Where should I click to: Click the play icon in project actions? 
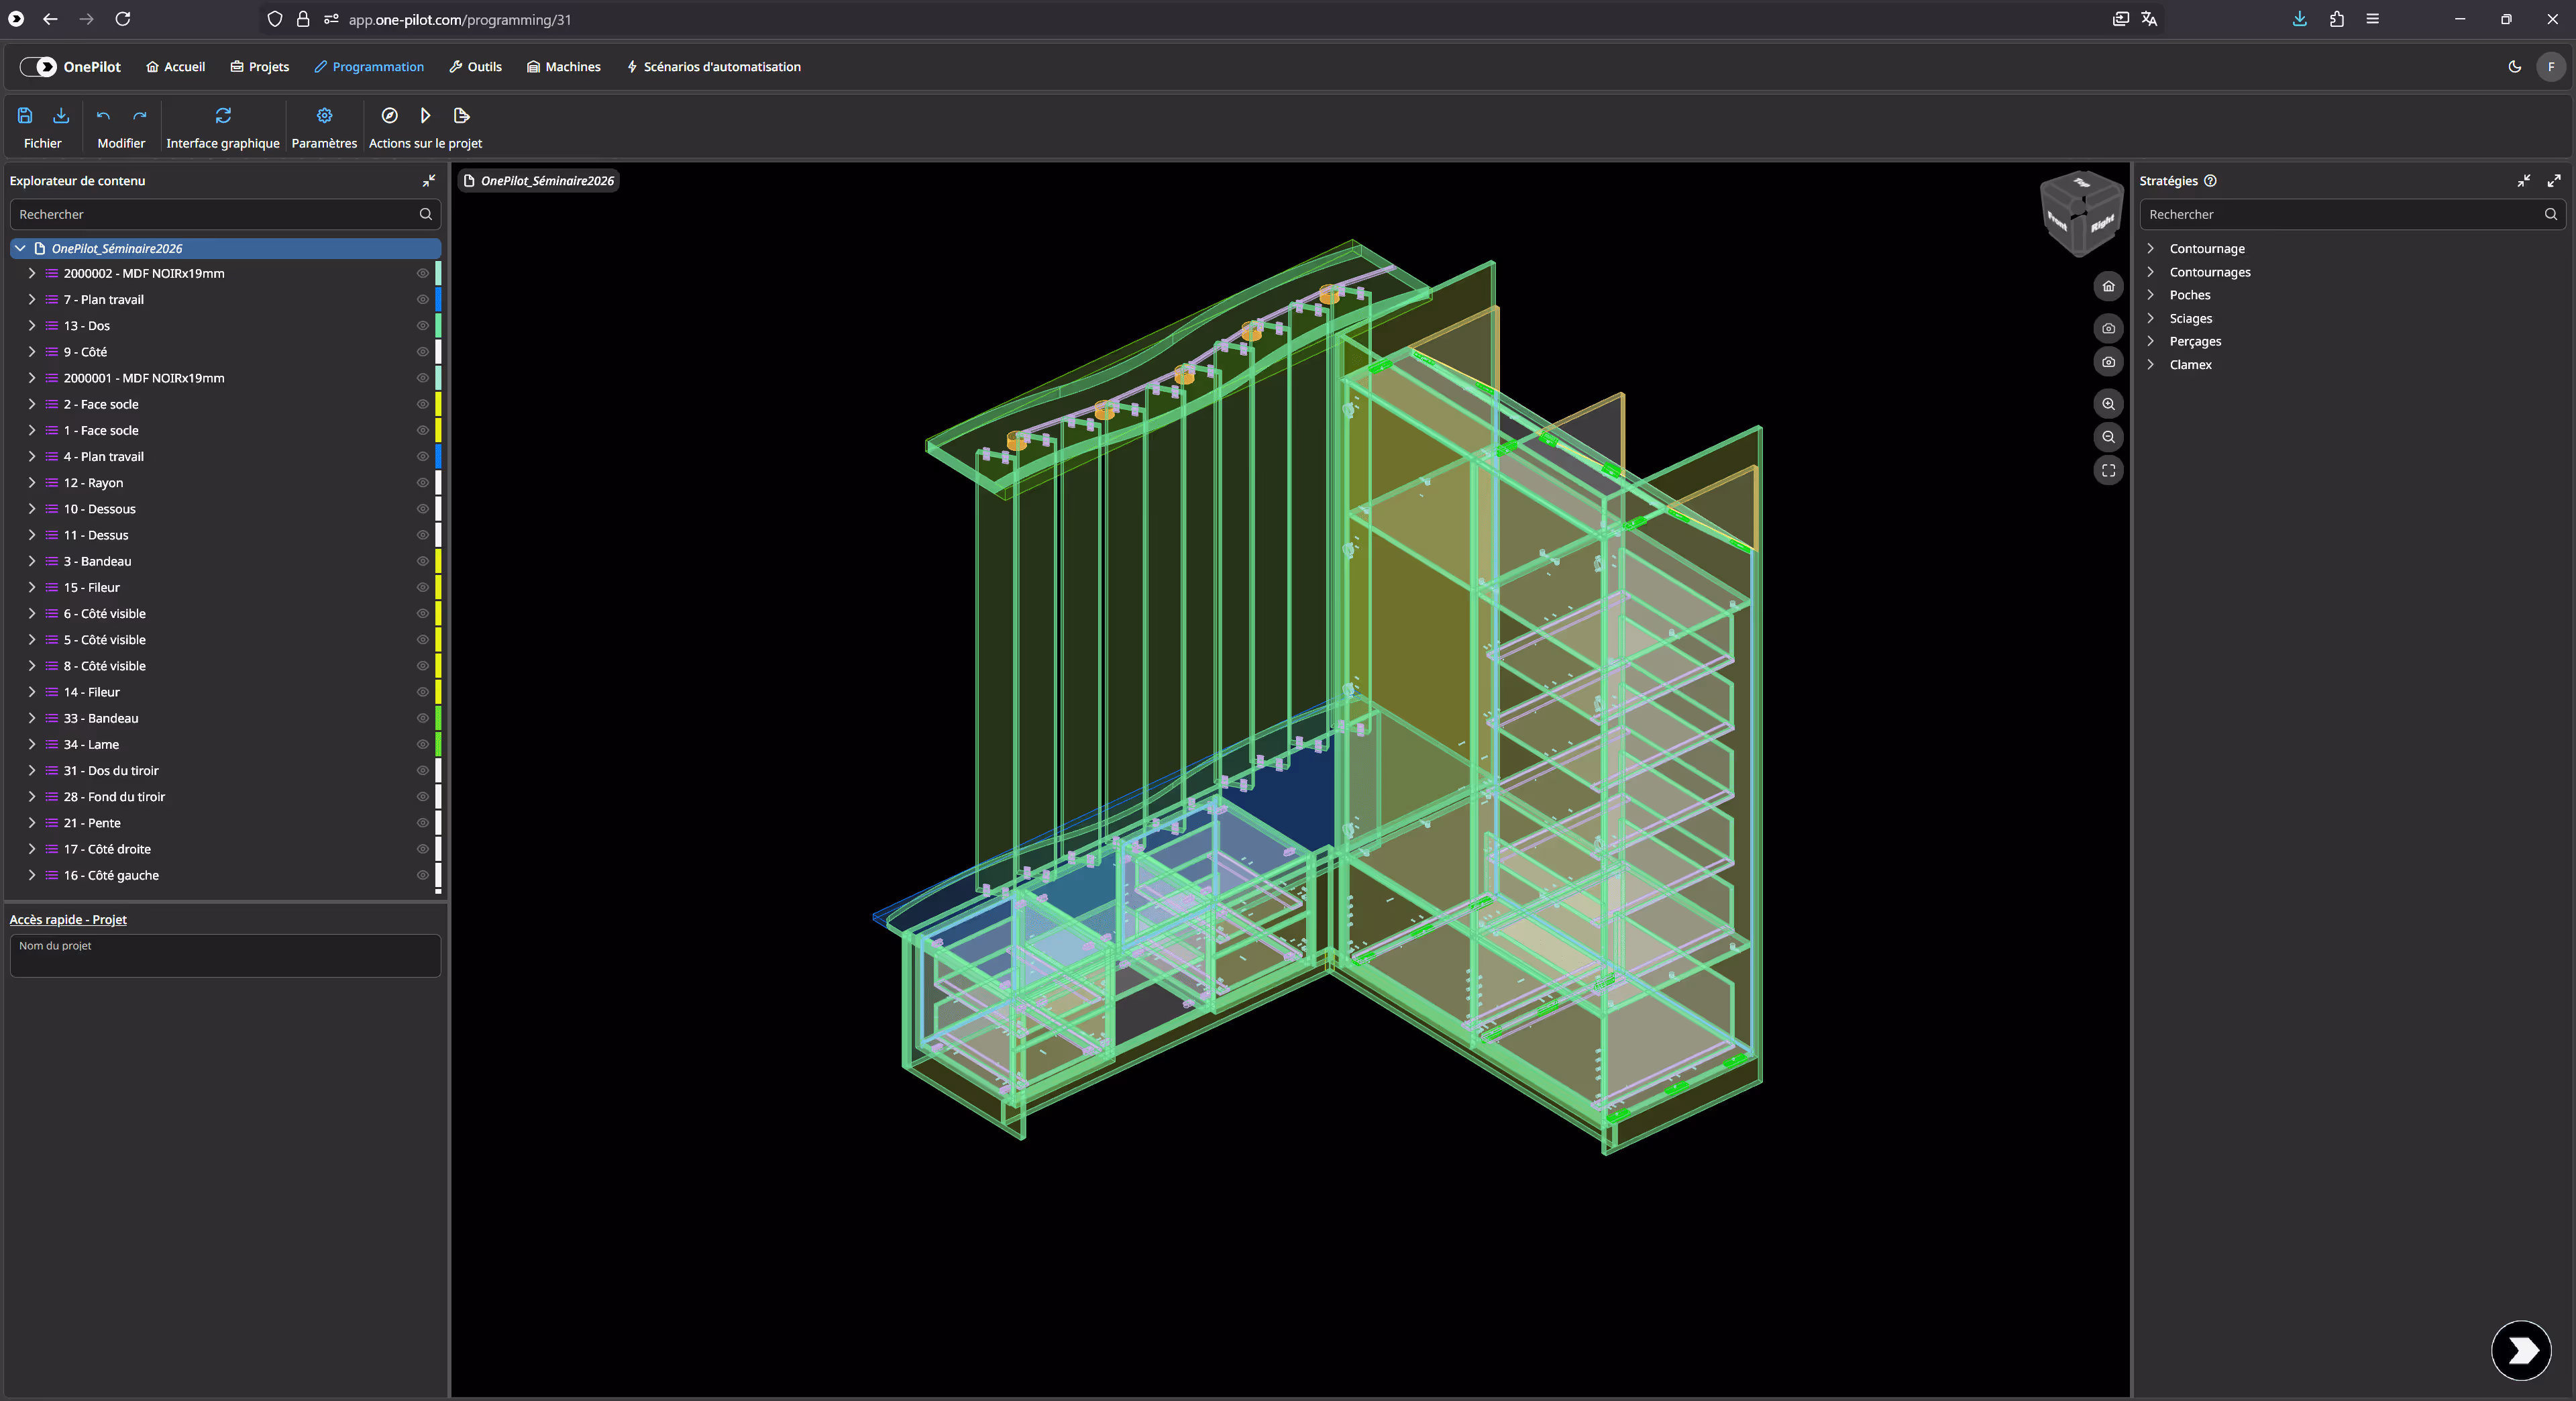point(425,116)
